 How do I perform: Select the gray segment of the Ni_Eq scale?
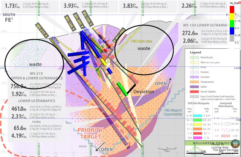(232, 38)
